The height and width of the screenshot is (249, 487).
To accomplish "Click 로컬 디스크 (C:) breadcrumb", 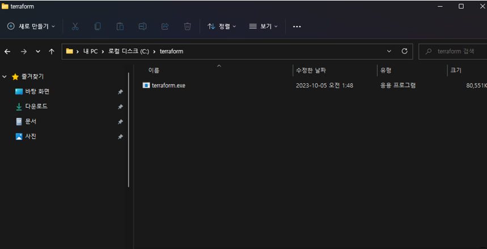I will [x=129, y=52].
